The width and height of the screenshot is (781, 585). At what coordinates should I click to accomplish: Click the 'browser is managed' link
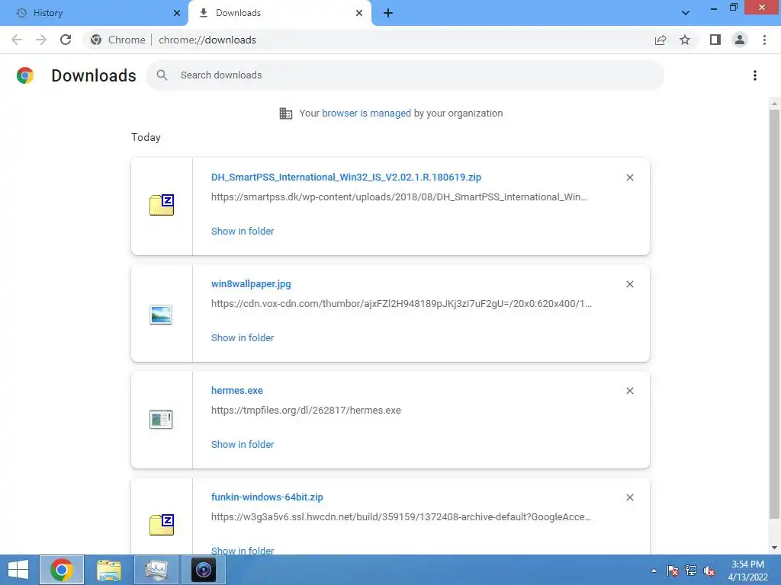click(x=367, y=113)
